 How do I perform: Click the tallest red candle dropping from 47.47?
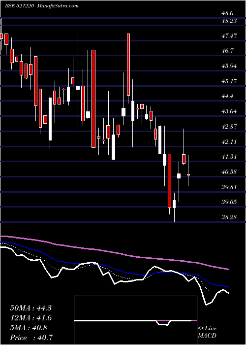click(x=128, y=65)
